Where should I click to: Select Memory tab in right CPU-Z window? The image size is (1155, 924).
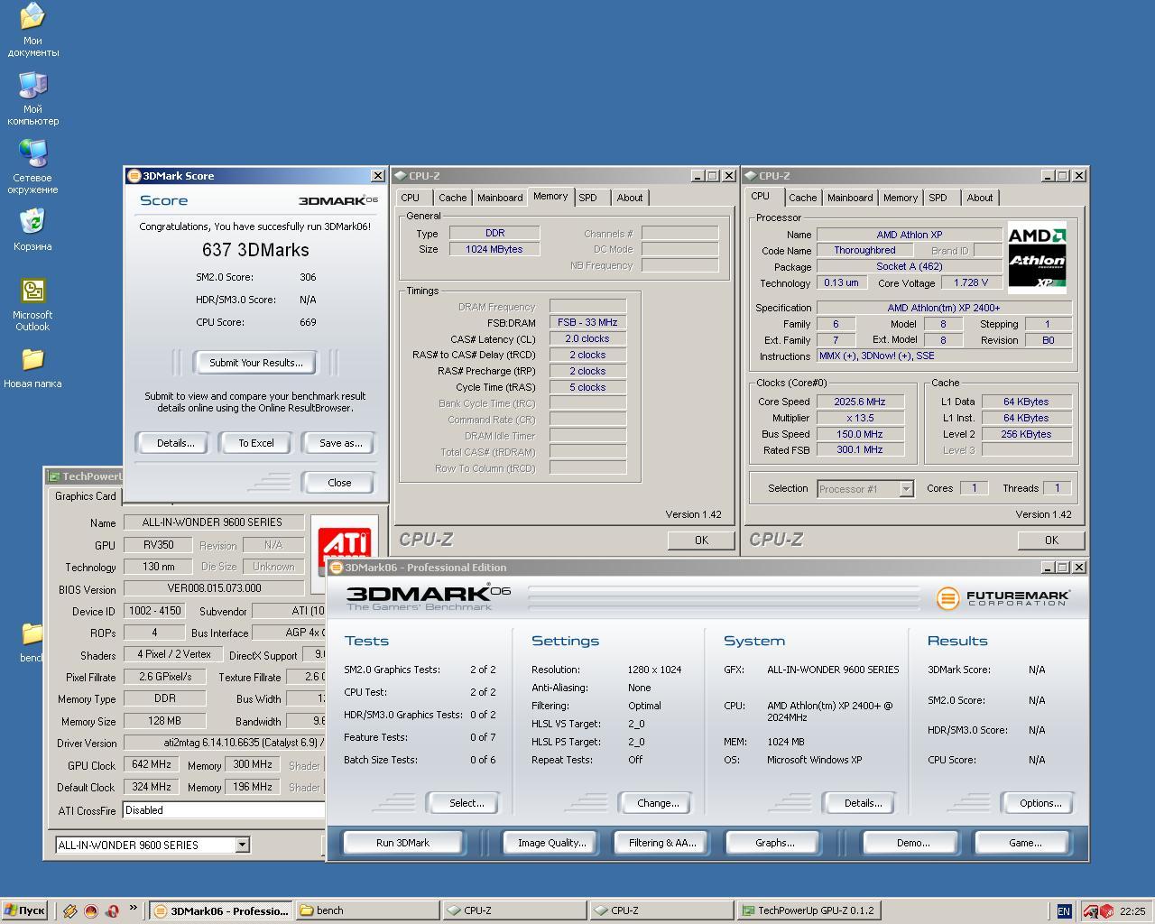[901, 198]
